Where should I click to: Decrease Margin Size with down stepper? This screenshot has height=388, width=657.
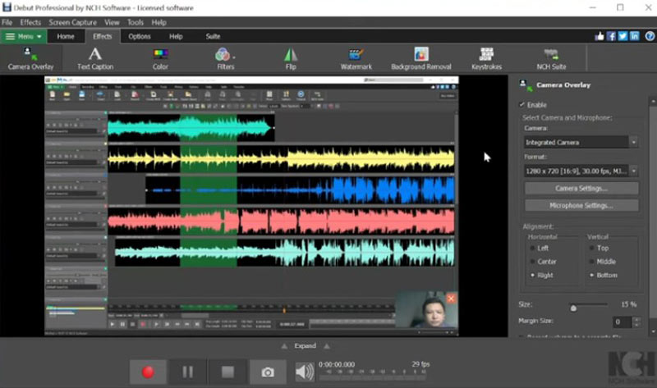pos(636,325)
